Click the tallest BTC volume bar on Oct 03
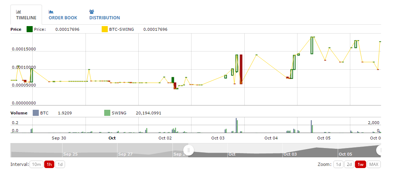The image size is (397, 172). 236,126
